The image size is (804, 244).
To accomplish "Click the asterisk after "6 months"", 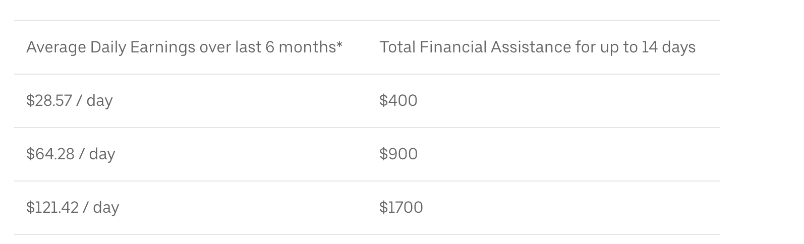I will tap(339, 45).
